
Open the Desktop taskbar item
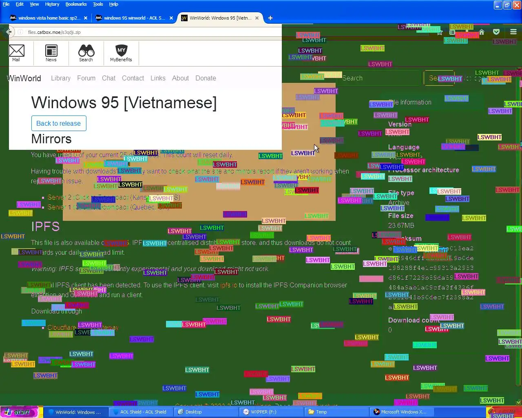206,412
